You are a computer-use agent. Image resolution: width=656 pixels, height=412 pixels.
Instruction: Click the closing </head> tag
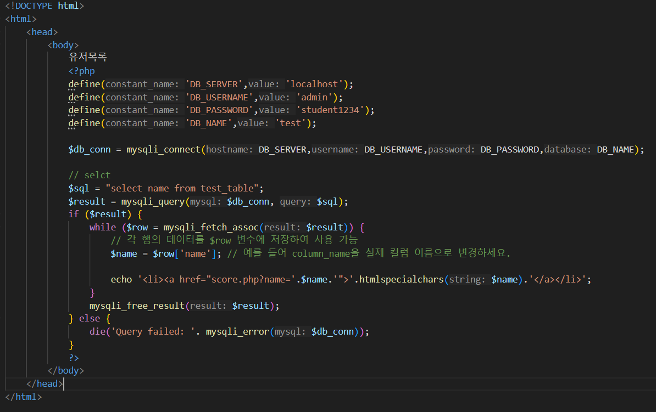click(45, 383)
